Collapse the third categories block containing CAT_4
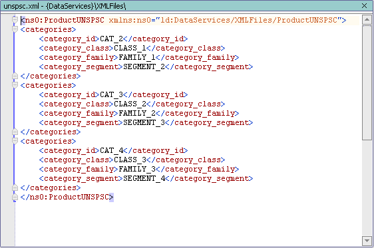 15,141
